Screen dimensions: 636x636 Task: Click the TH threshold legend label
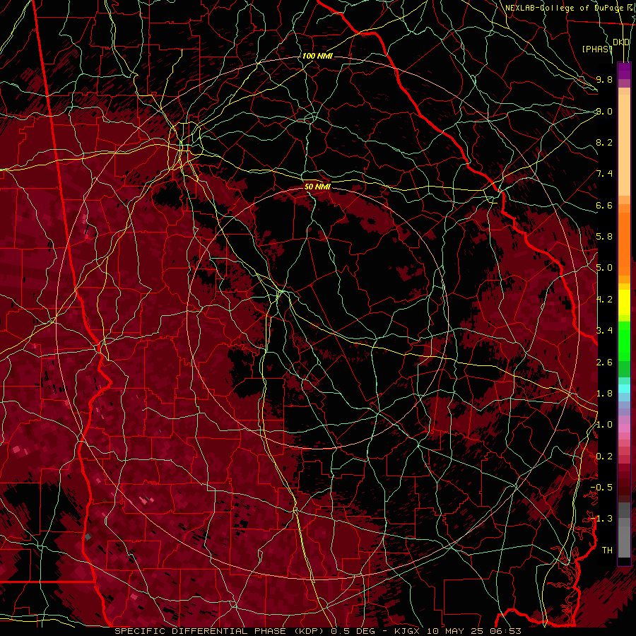click(607, 550)
